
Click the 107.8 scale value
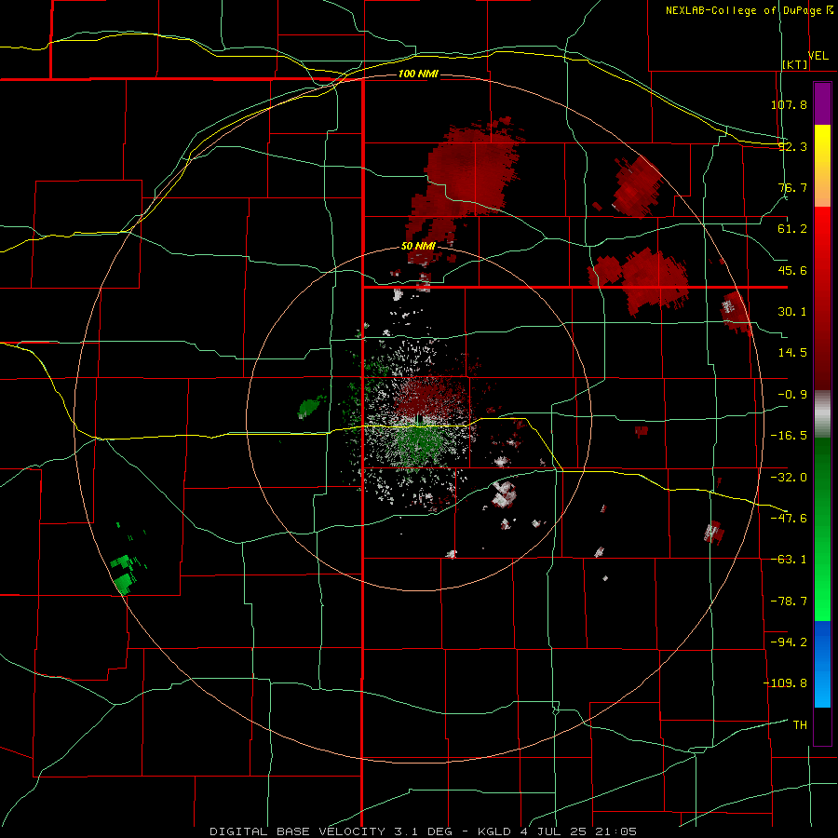[x=789, y=104]
